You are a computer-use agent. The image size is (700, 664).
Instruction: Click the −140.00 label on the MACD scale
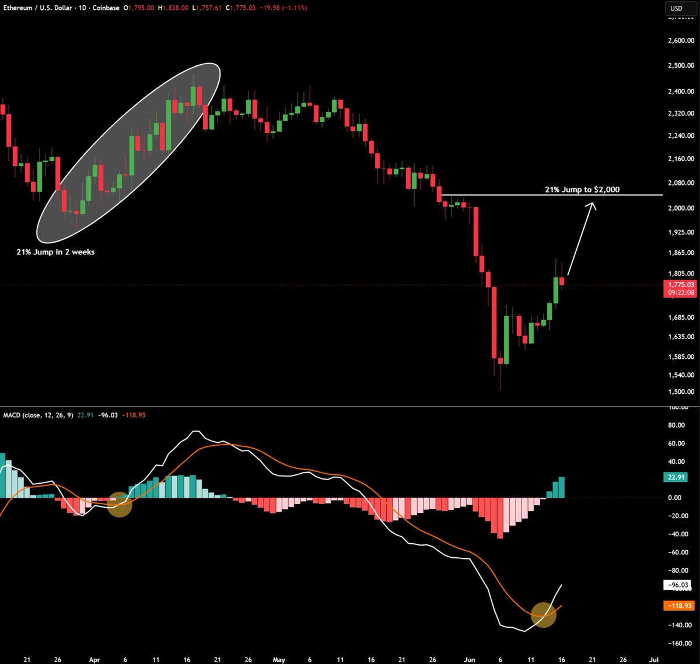[x=680, y=625]
